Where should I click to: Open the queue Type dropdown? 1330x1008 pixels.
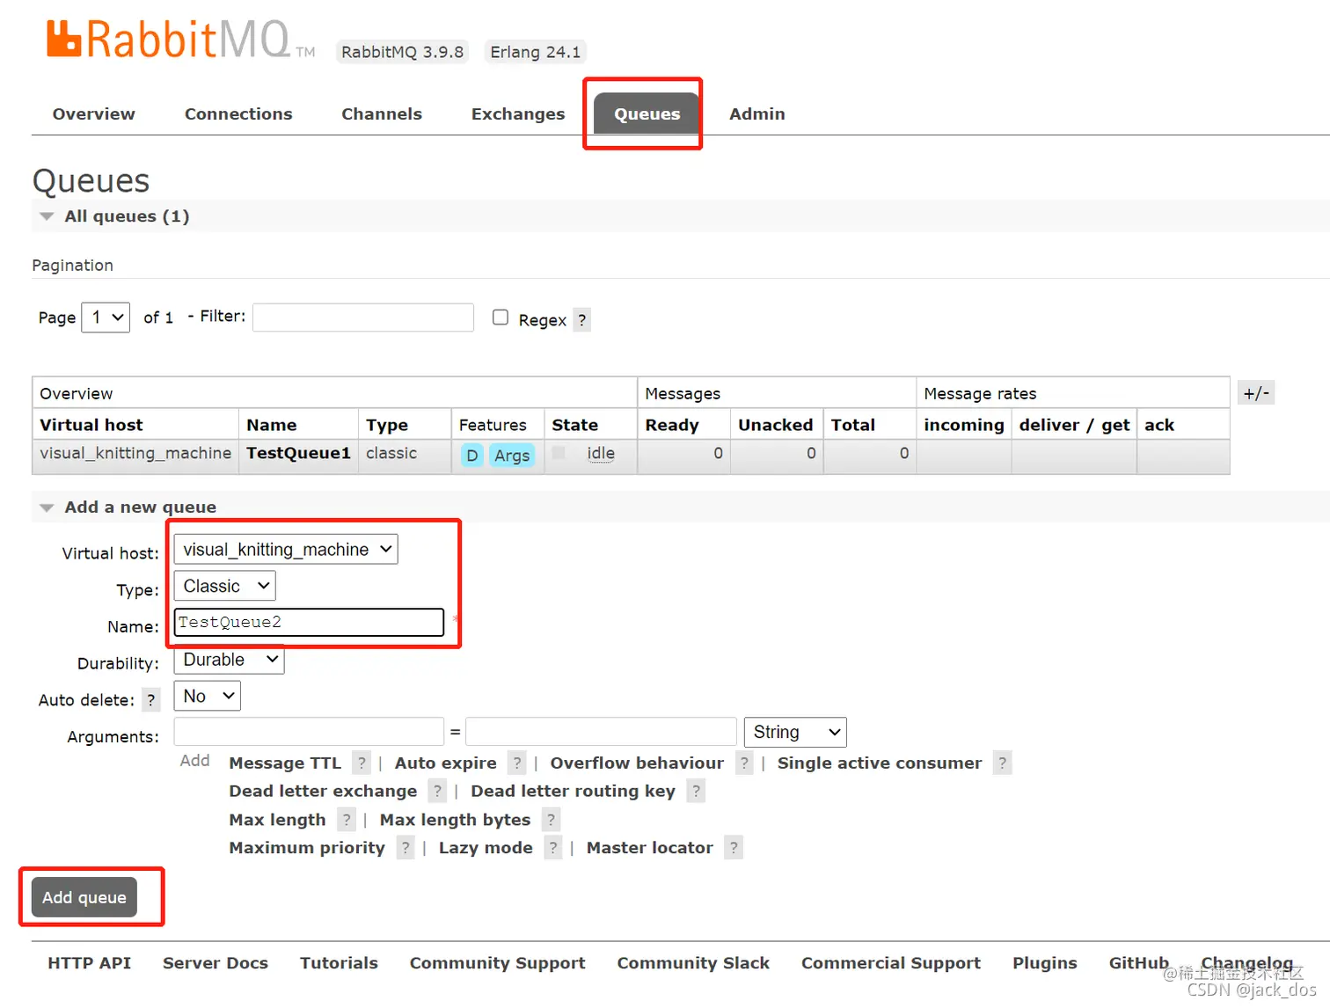(225, 587)
